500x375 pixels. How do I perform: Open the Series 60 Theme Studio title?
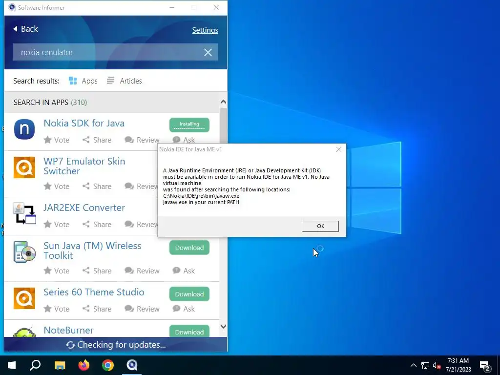click(x=94, y=292)
